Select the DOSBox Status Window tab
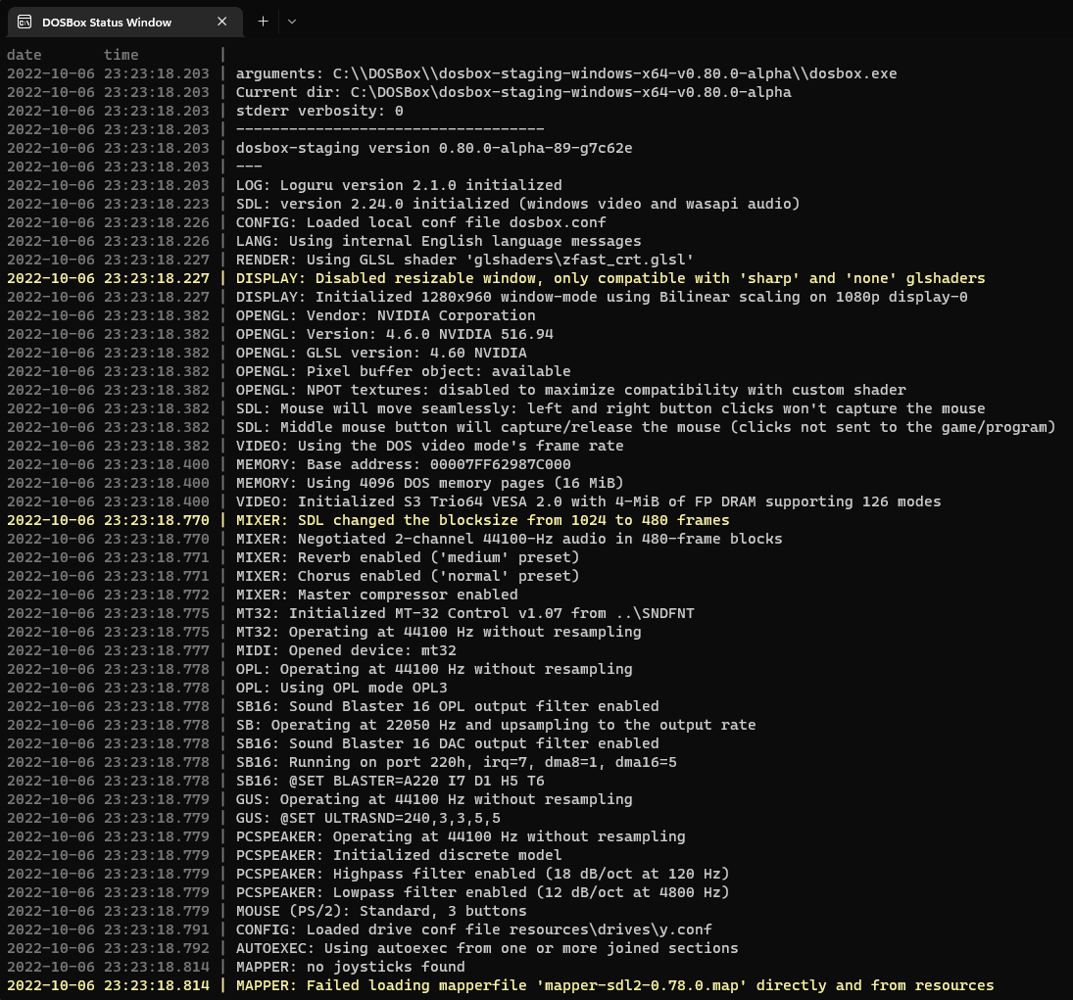The image size is (1073, 1000). (108, 22)
